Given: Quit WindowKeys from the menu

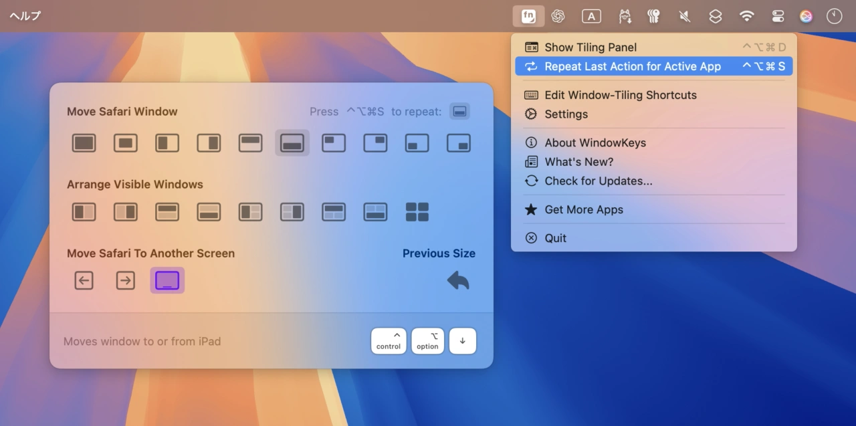Looking at the screenshot, I should [555, 238].
